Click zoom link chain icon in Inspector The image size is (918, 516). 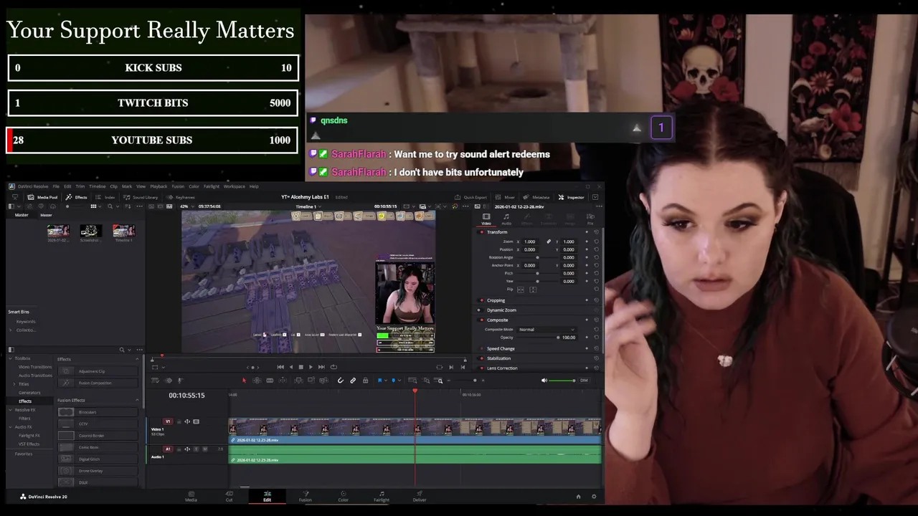point(549,242)
